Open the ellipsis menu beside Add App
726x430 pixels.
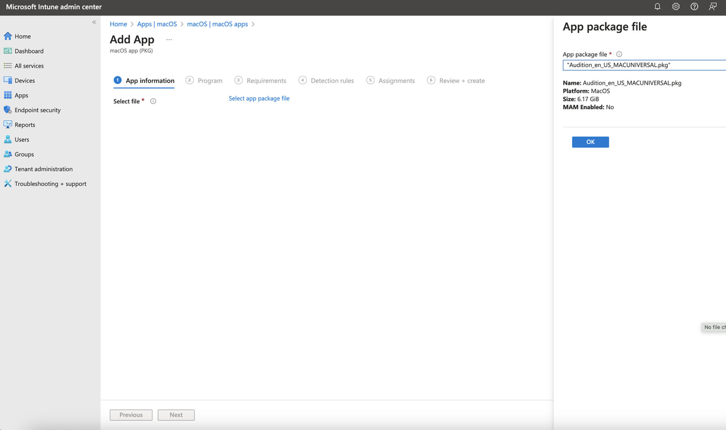click(x=169, y=40)
